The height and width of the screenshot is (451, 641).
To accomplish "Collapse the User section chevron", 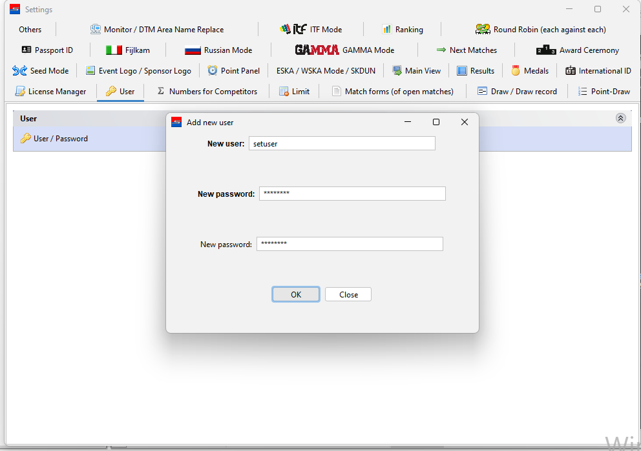I will click(x=620, y=118).
